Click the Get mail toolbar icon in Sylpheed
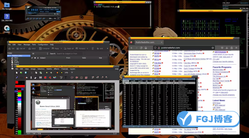The width and height of the screenshot is (249, 138). [12, 49]
